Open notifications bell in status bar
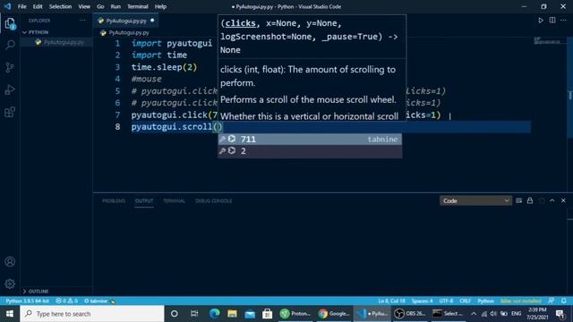Viewport: 573px width, 322px height. tap(564, 301)
